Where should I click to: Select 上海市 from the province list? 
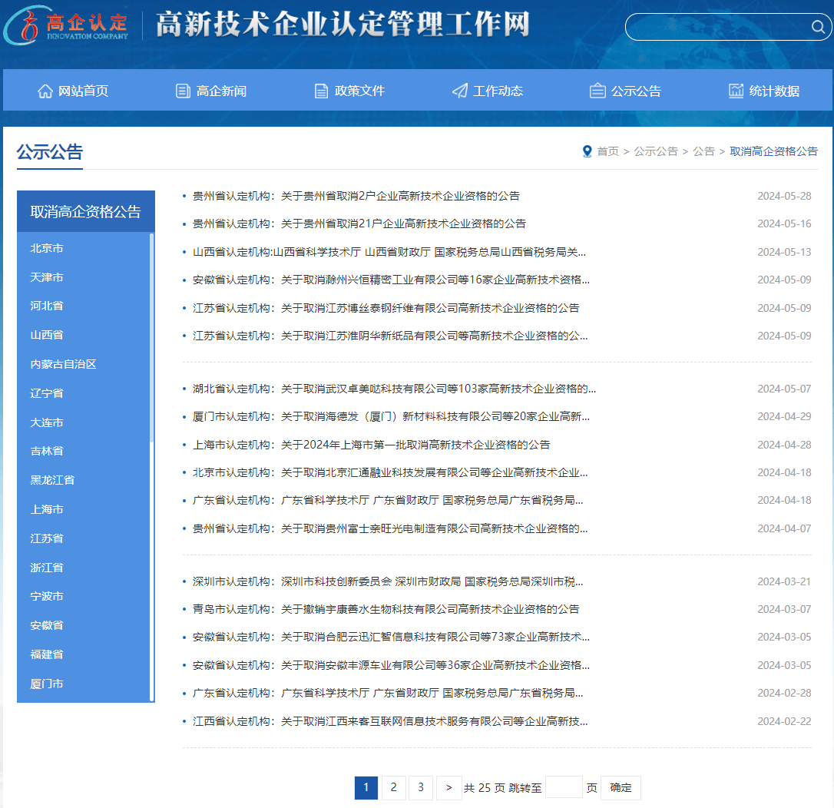[x=46, y=509]
